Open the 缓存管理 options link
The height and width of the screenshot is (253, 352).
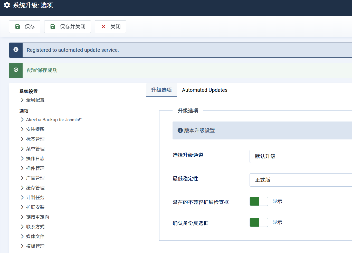pos(35,188)
